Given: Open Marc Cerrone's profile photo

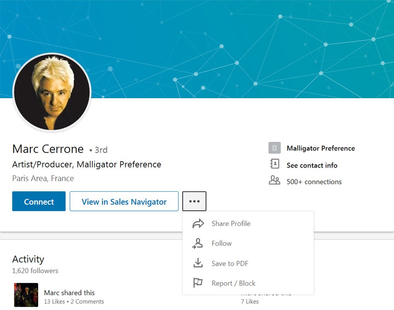Looking at the screenshot, I should pos(52,92).
